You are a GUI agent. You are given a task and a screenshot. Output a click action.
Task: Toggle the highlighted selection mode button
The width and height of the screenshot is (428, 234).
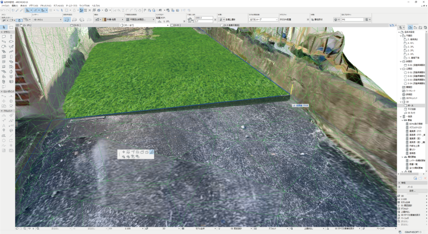tap(19, 20)
